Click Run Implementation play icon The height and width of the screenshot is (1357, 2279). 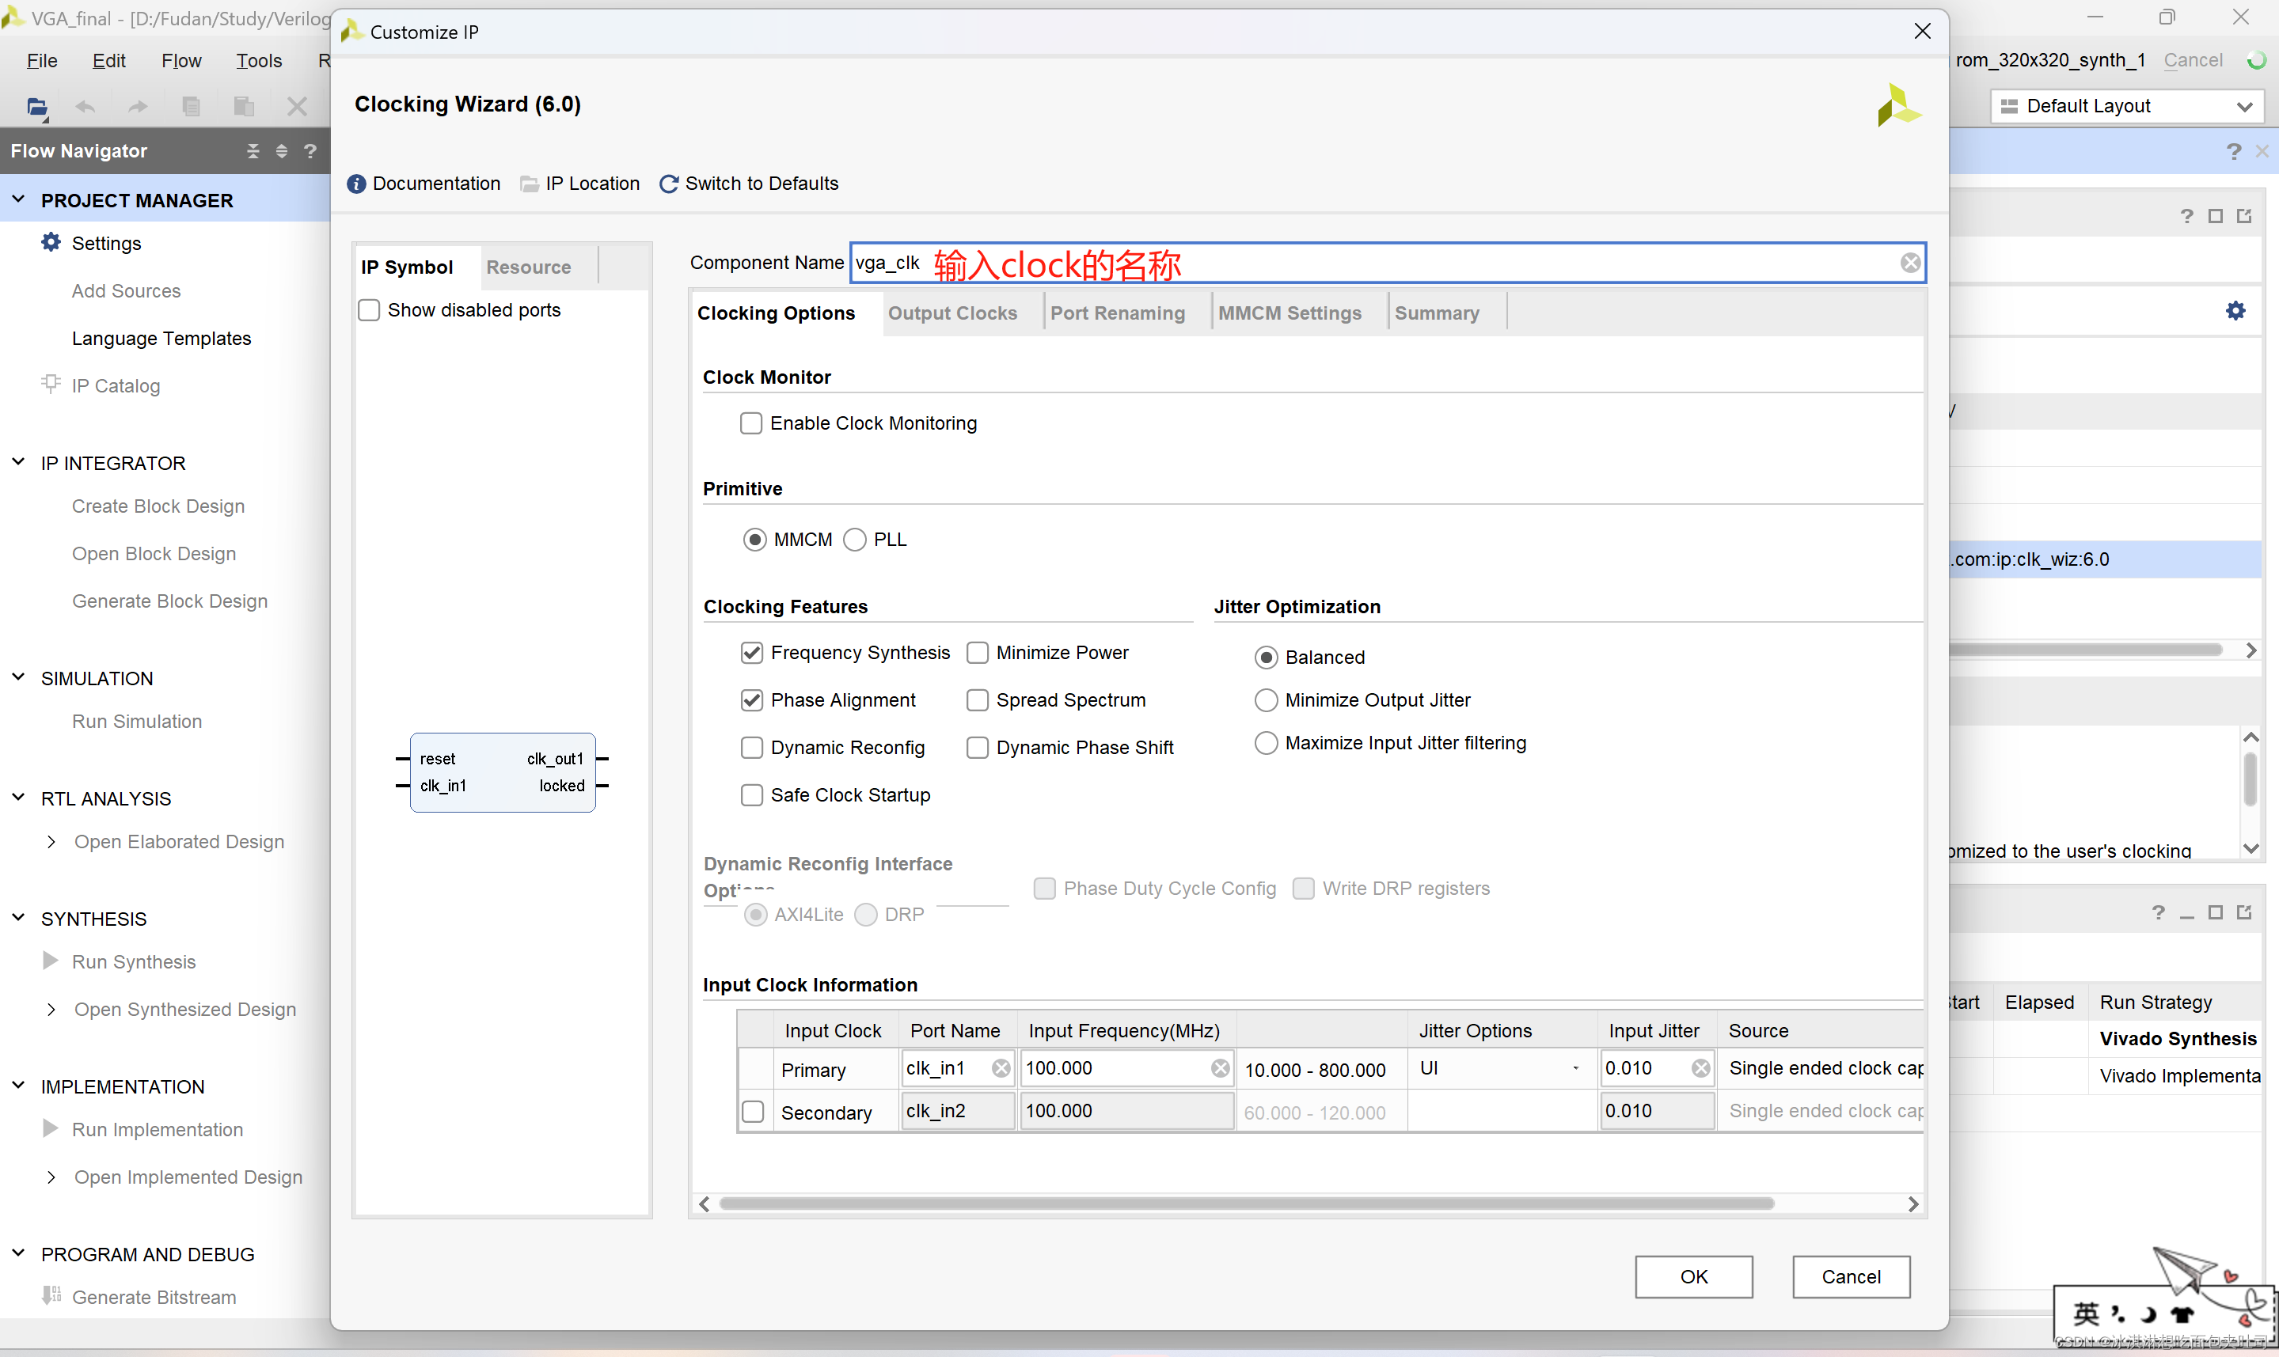coord(51,1128)
